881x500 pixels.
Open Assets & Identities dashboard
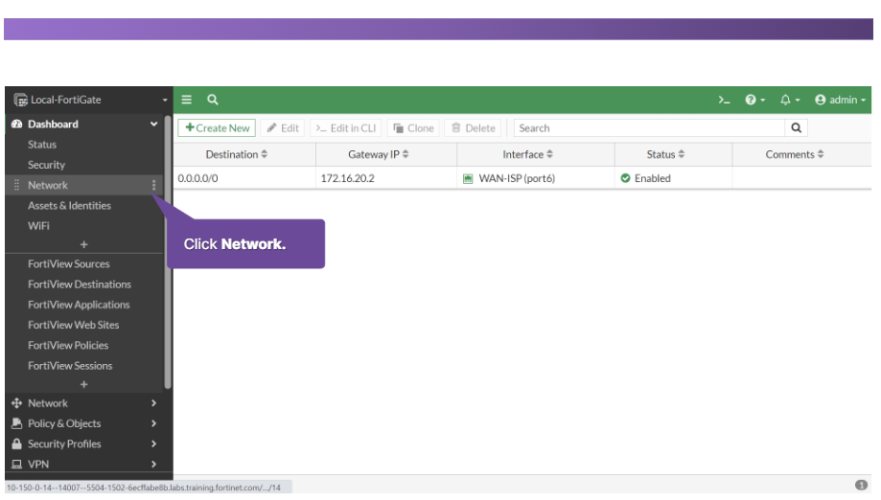tap(69, 205)
